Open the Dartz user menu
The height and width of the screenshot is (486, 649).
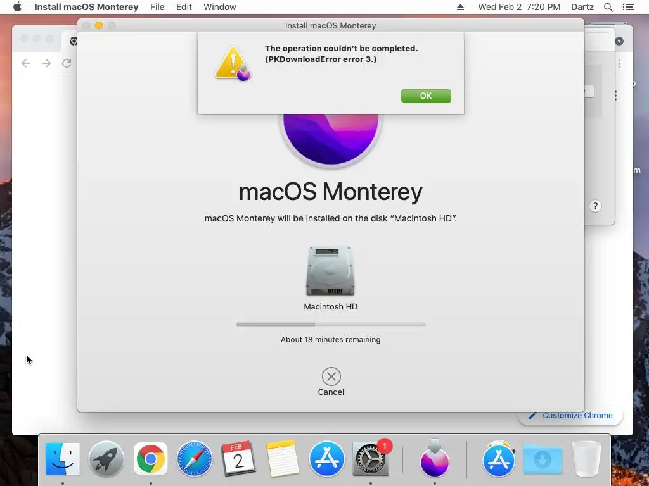click(582, 7)
